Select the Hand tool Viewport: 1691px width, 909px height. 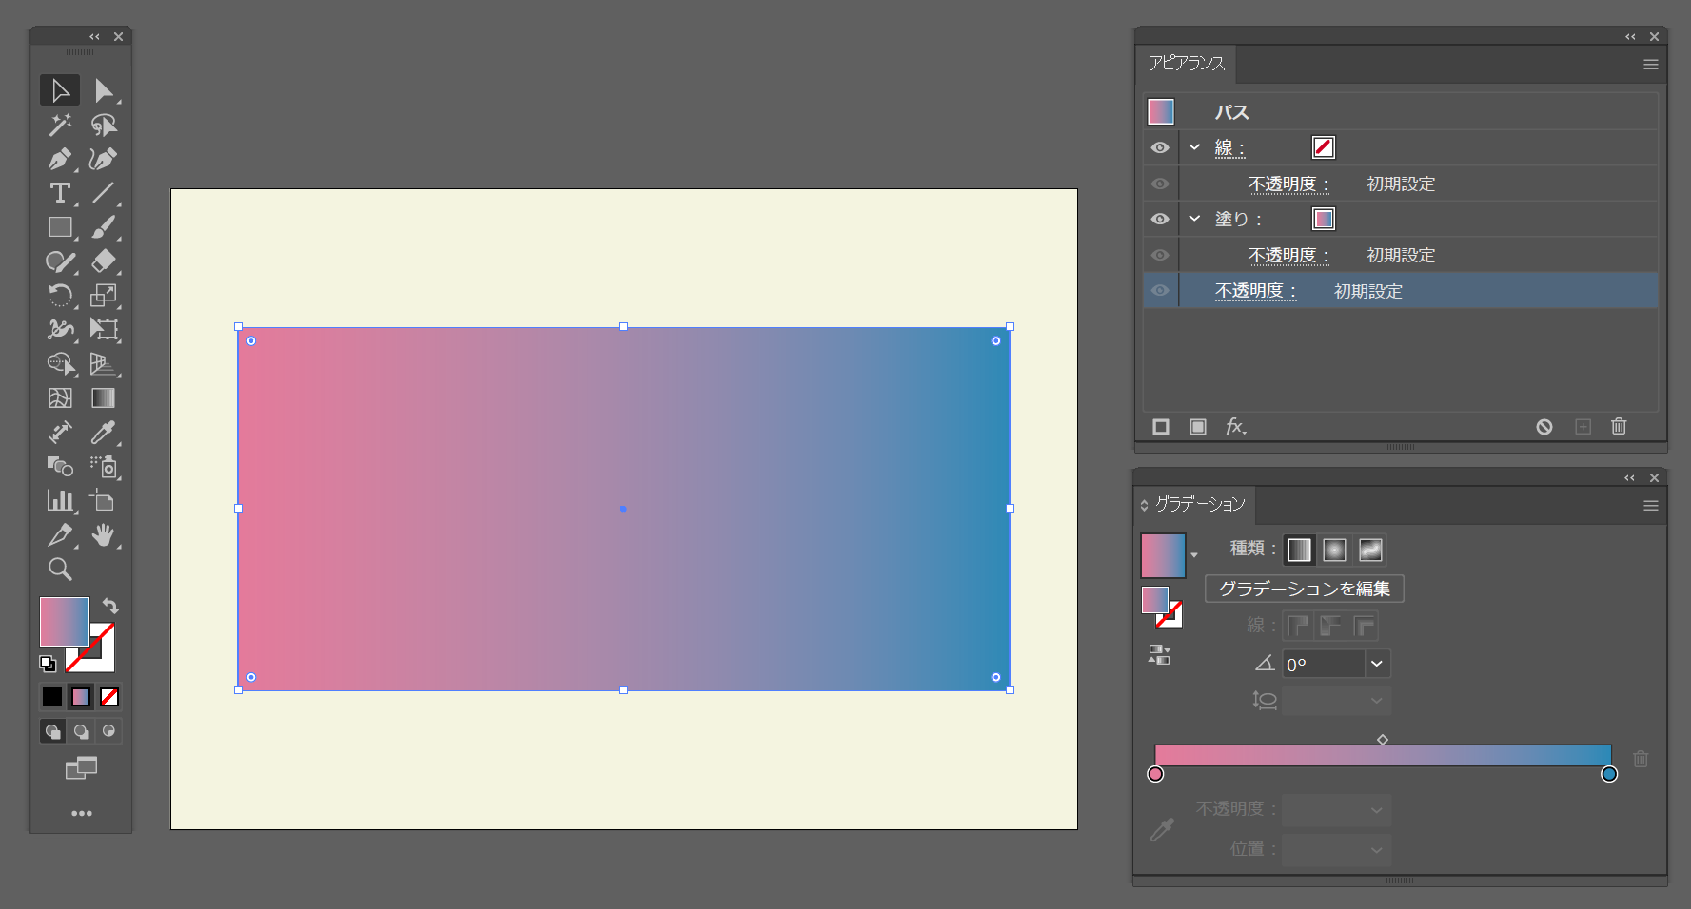click(x=103, y=535)
